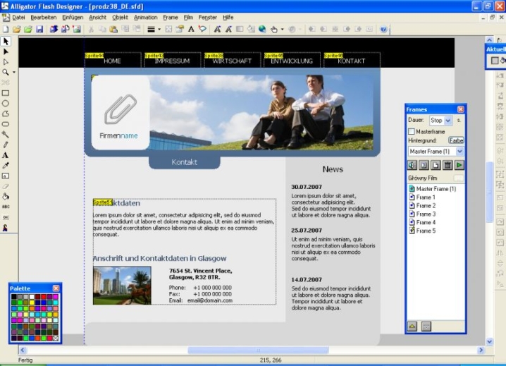The height and width of the screenshot is (366, 506).
Task: Expand the Master Frame (1) combo box
Action: [459, 151]
